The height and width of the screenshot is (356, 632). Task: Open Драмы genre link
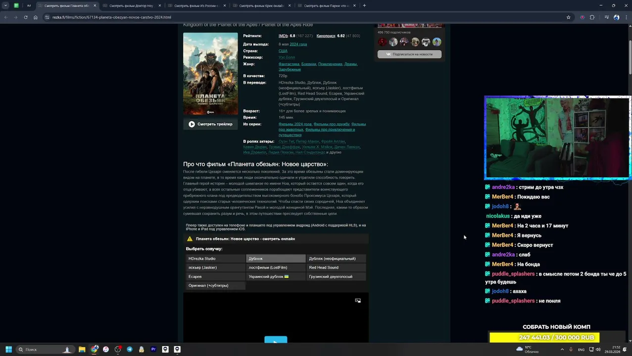click(351, 64)
